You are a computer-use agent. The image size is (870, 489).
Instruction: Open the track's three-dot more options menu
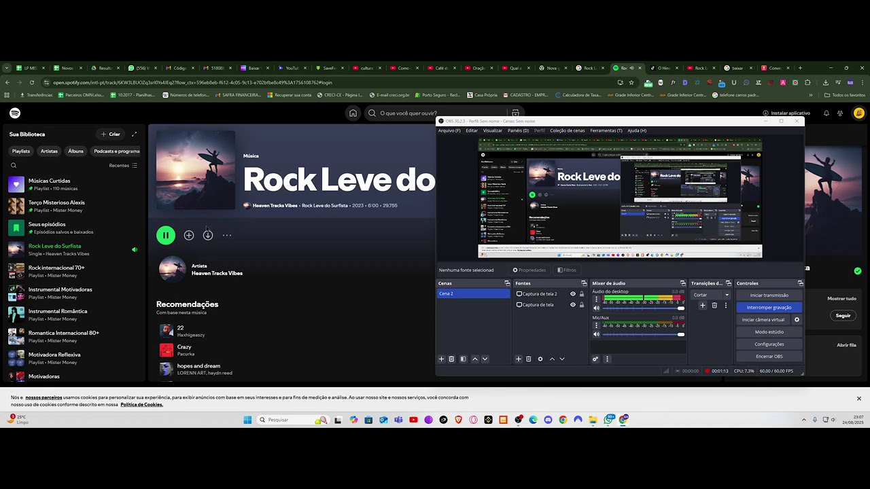click(227, 235)
